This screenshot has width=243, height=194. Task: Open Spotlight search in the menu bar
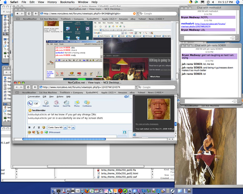(x=238, y=2)
